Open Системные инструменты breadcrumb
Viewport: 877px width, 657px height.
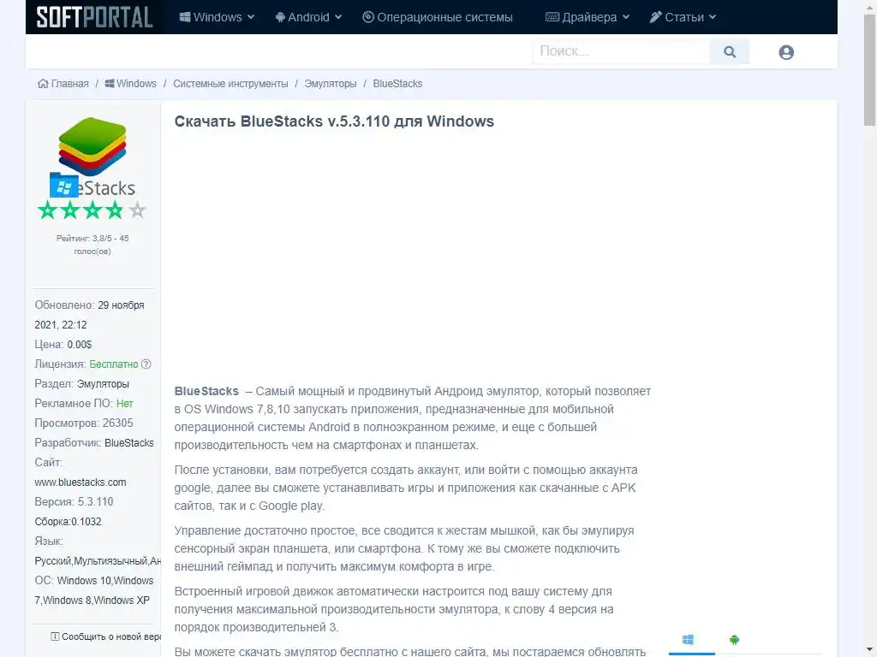click(x=230, y=84)
